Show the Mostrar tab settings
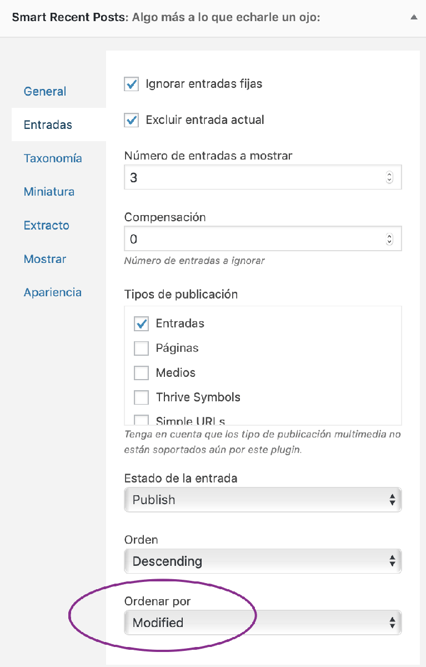 pyautogui.click(x=45, y=259)
